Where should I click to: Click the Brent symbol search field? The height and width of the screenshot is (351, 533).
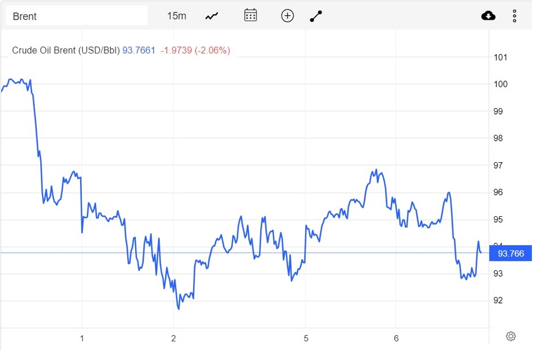(x=76, y=16)
